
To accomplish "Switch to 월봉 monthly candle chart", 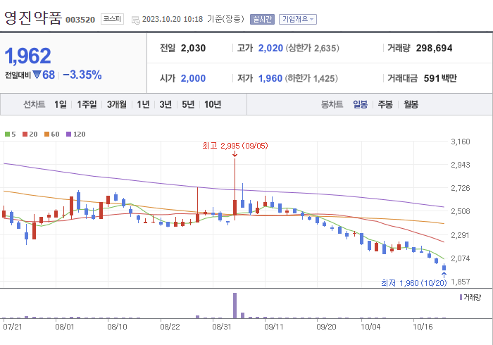I will [x=411, y=104].
